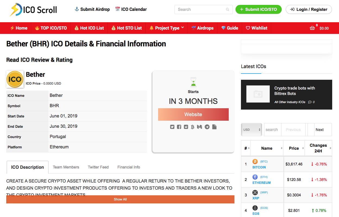Click the Bether gold ICO coin logo
This screenshot has width=339, height=217.
click(x=15, y=79)
